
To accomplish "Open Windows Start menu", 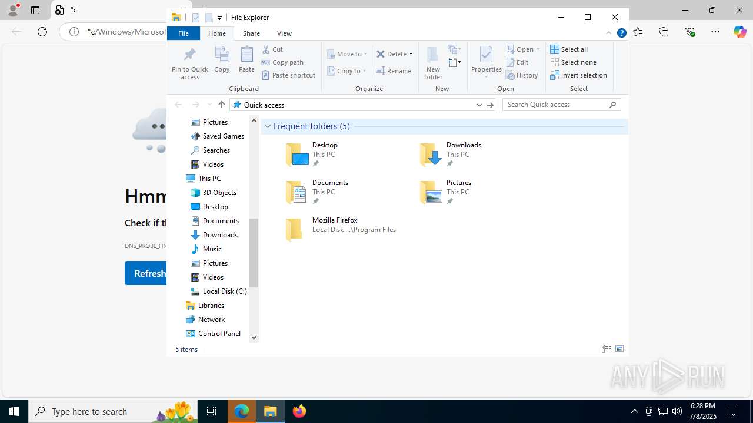I will pyautogui.click(x=14, y=411).
